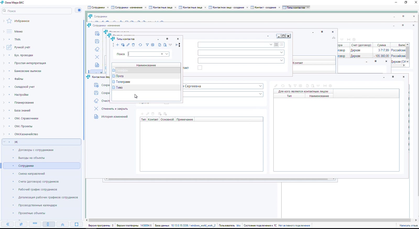This screenshot has height=229, width=419.
Task: Open the Поиск dropdown in Типы контактов
Action: pyautogui.click(x=167, y=54)
